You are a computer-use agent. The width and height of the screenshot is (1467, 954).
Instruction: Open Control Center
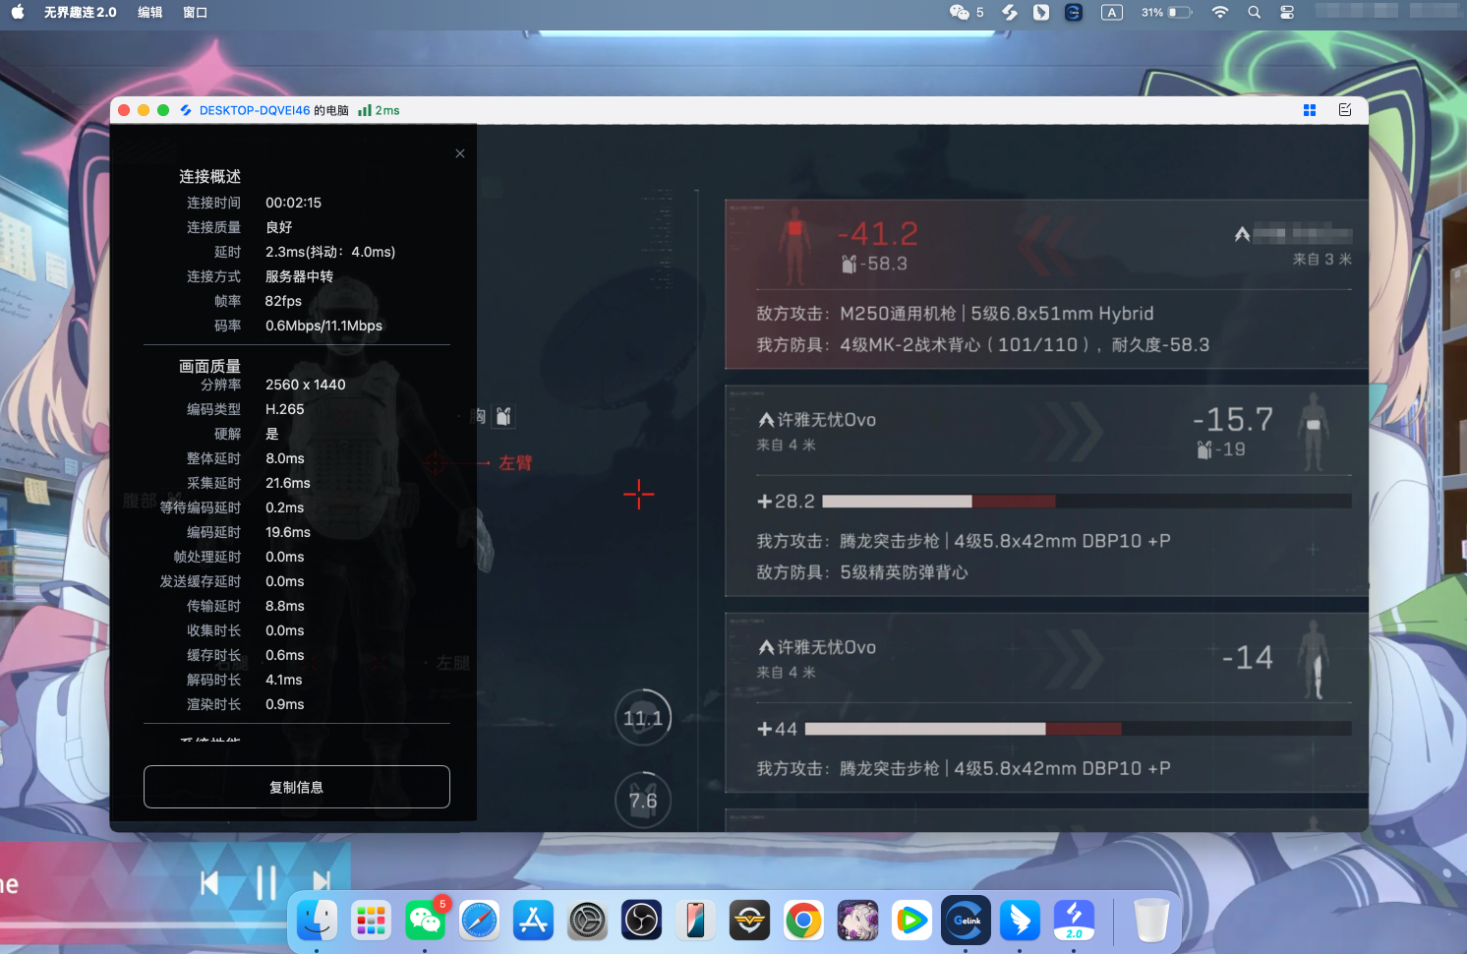pos(1287,13)
